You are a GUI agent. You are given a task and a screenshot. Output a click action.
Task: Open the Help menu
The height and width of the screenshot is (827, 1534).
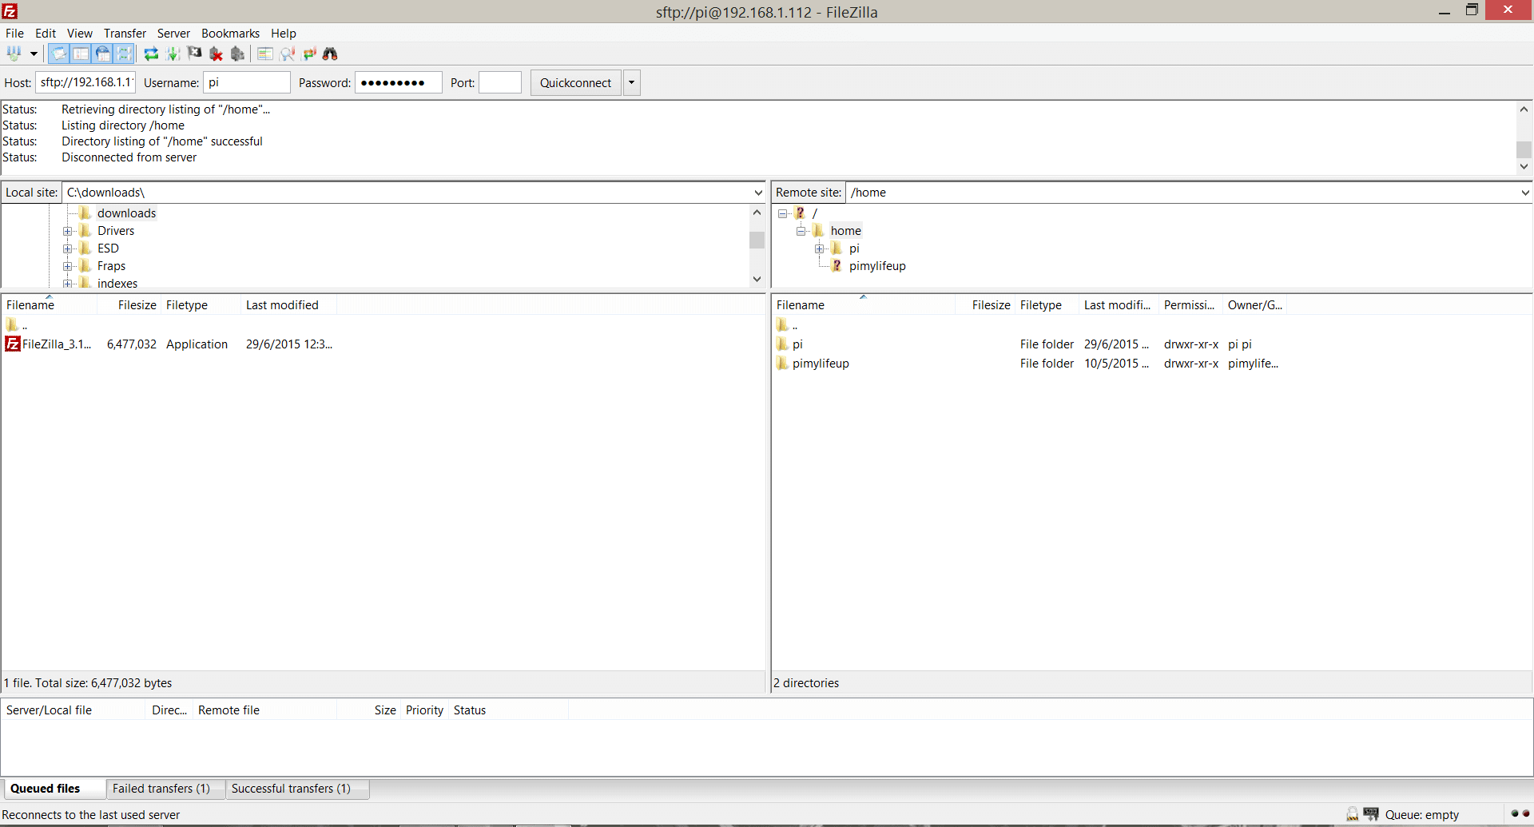coord(283,33)
